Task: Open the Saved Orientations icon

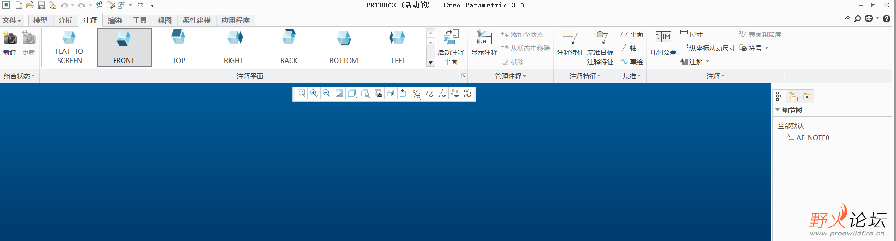Action: [366, 94]
